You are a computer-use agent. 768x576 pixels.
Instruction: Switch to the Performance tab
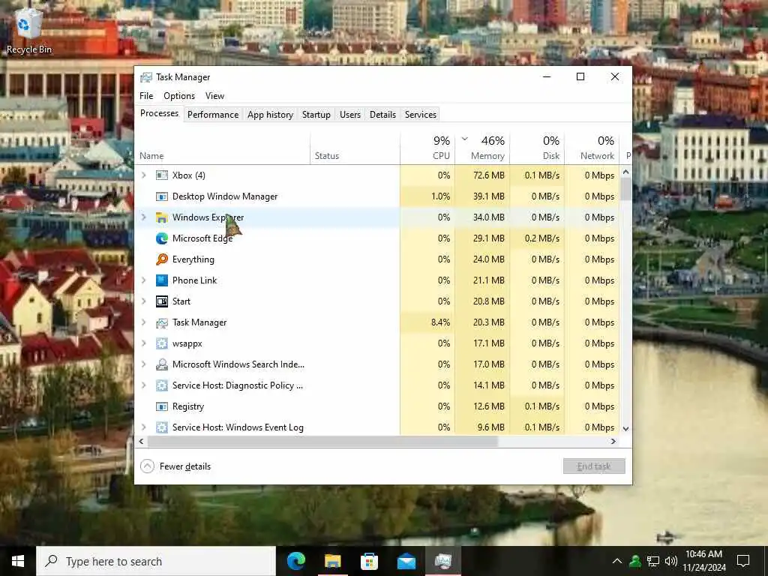(x=213, y=115)
